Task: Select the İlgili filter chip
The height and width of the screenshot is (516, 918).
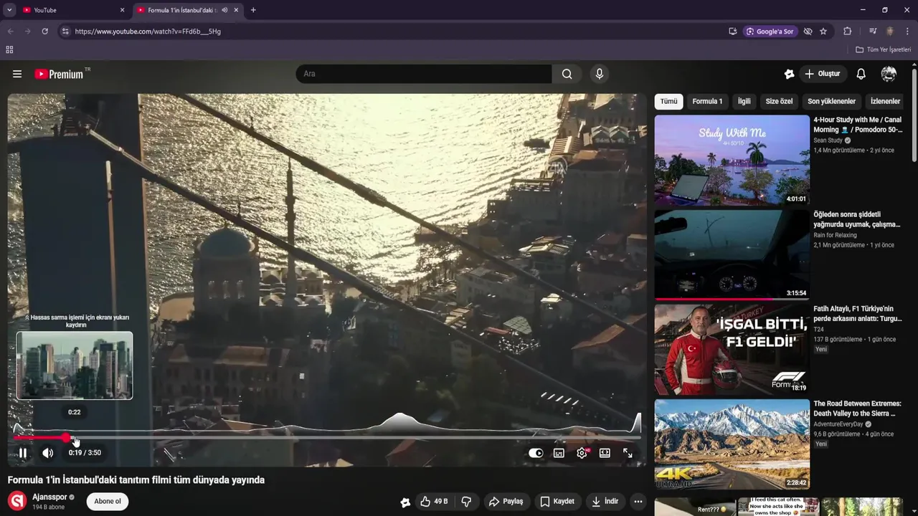Action: point(744,101)
